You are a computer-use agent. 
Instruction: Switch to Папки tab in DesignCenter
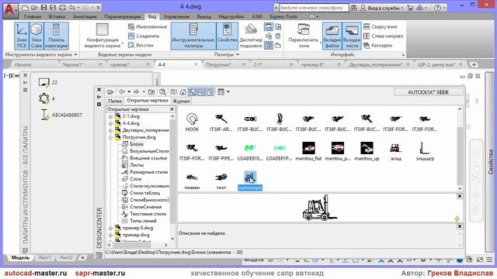[x=115, y=101]
